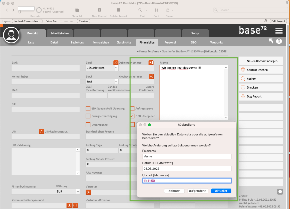The width and height of the screenshot is (290, 209).
Task: Click download icon beside Kommunikationspasswort
Action: coord(69,205)
